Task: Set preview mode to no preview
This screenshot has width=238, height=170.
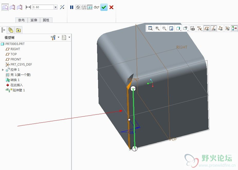Action: 78,7
